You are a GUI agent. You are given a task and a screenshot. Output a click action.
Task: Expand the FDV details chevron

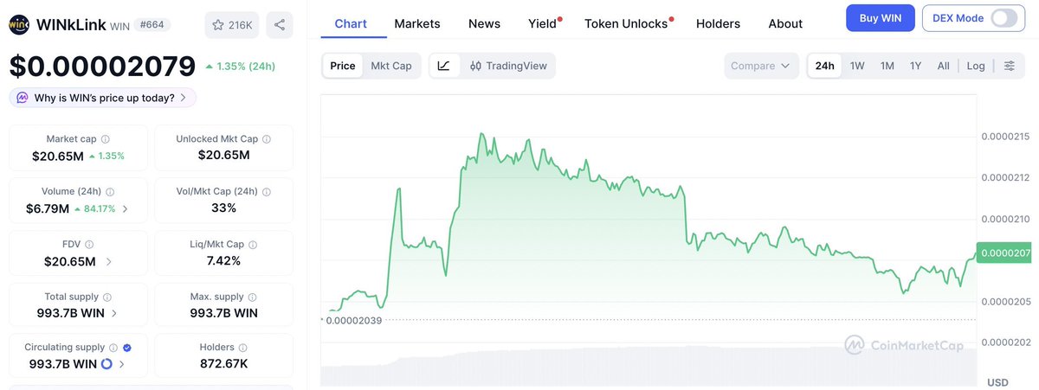point(108,261)
